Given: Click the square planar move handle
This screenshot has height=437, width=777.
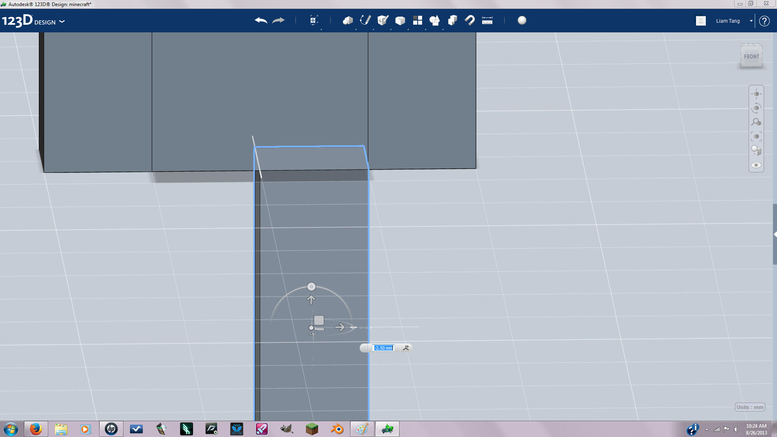Looking at the screenshot, I should click(x=319, y=320).
